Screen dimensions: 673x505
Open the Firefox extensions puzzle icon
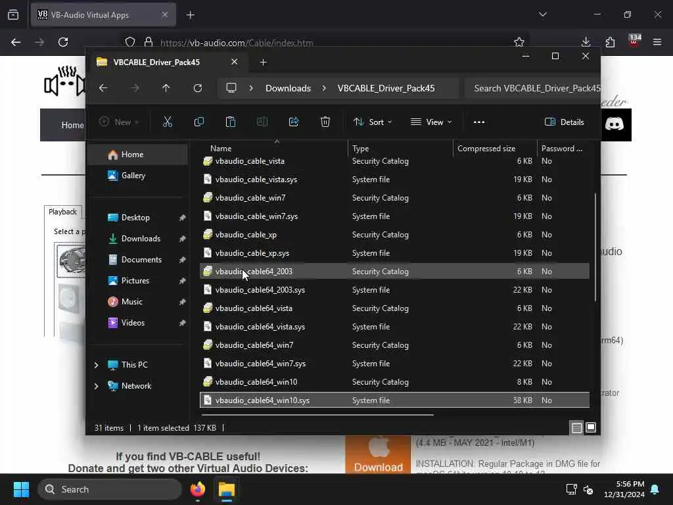pyautogui.click(x=610, y=42)
